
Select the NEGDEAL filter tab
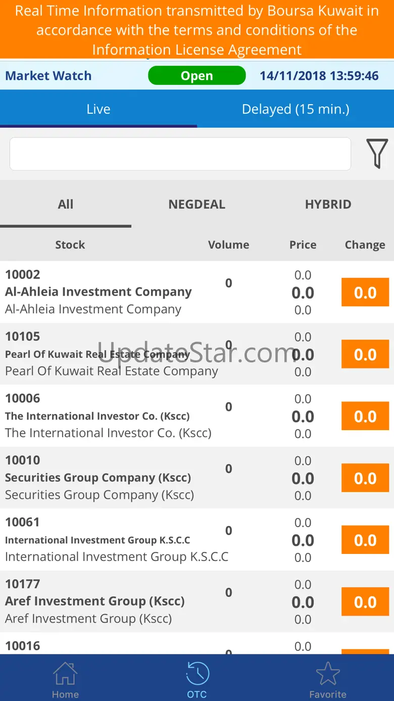pos(197,204)
